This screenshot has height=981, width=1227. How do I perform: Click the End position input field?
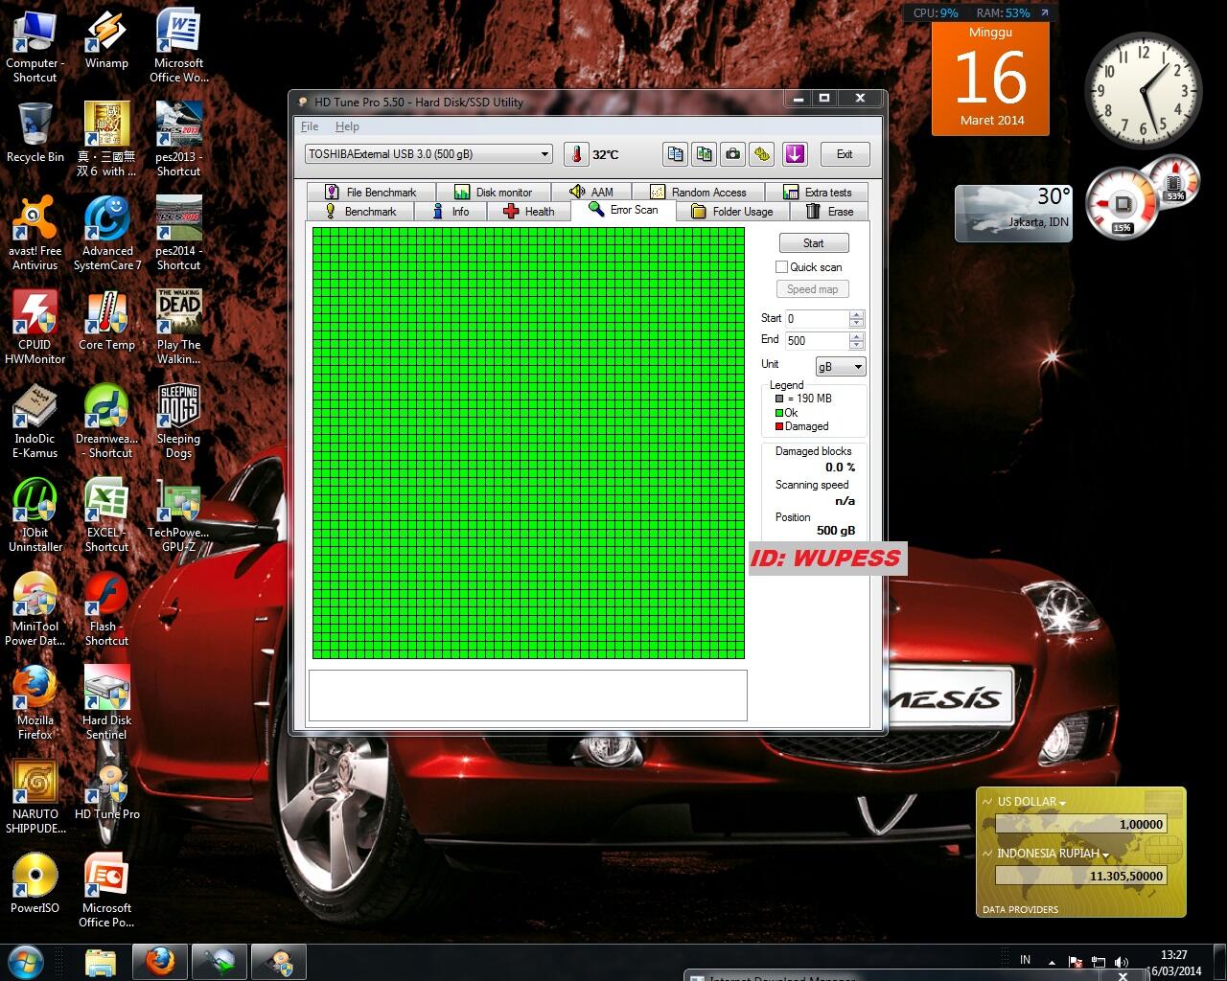[x=816, y=341]
